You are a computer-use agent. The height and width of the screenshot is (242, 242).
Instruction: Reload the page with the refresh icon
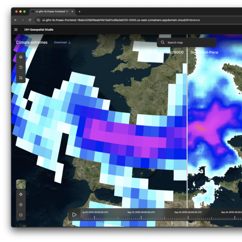pos(30,20)
